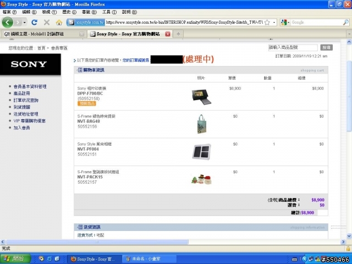
Task: Click the green Back navigation arrow
Action: (x=7, y=22)
